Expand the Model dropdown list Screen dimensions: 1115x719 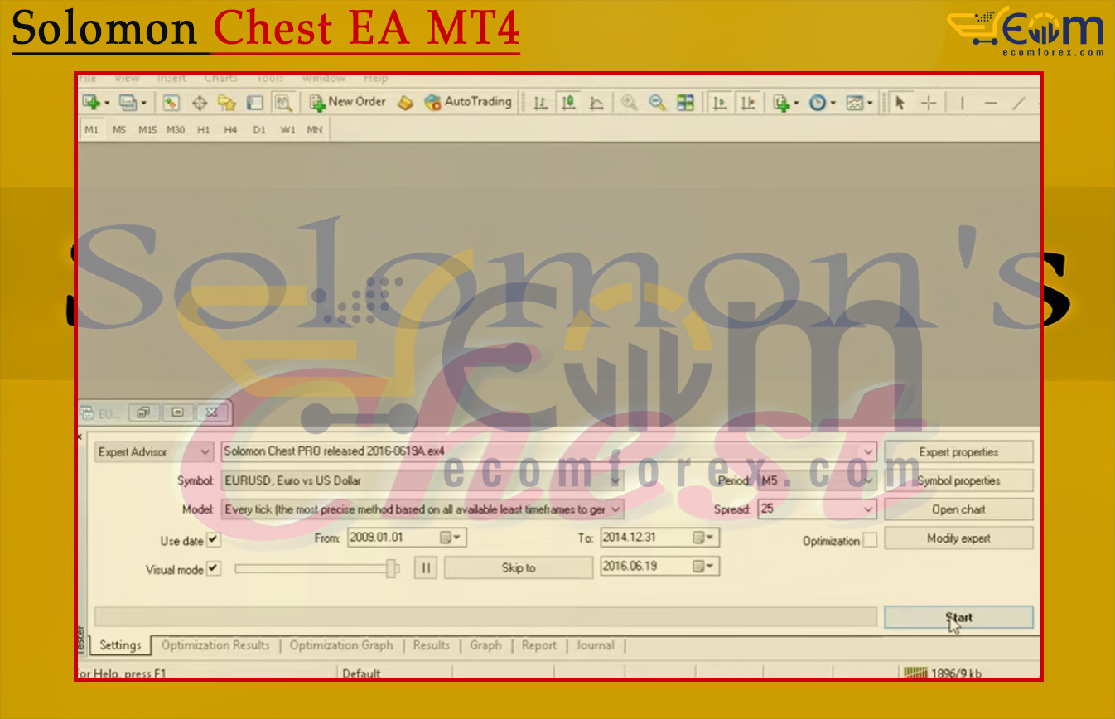click(616, 509)
